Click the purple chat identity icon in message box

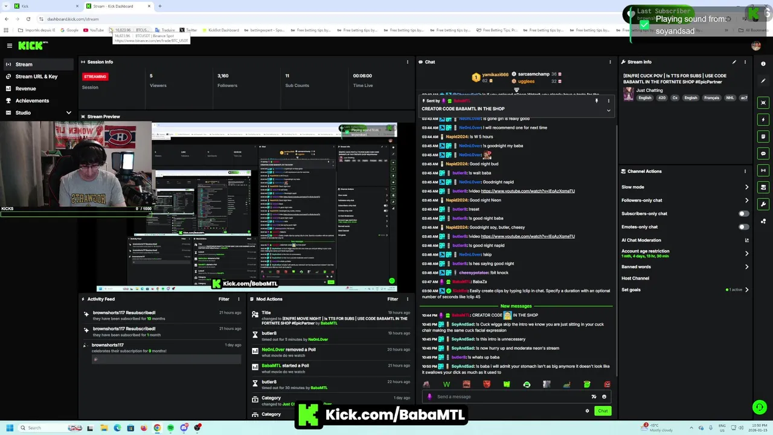429,397
